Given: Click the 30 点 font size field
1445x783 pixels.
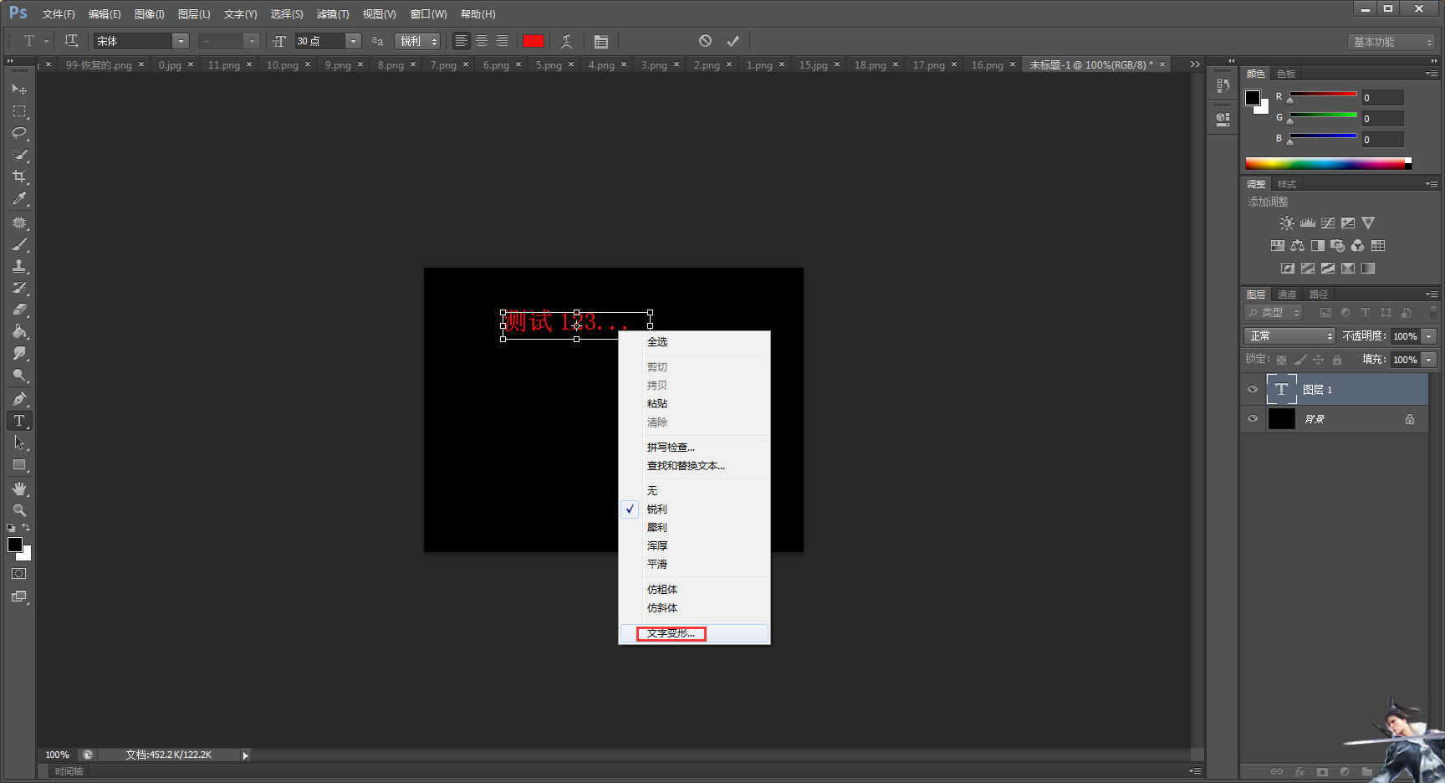Looking at the screenshot, I should [x=320, y=41].
